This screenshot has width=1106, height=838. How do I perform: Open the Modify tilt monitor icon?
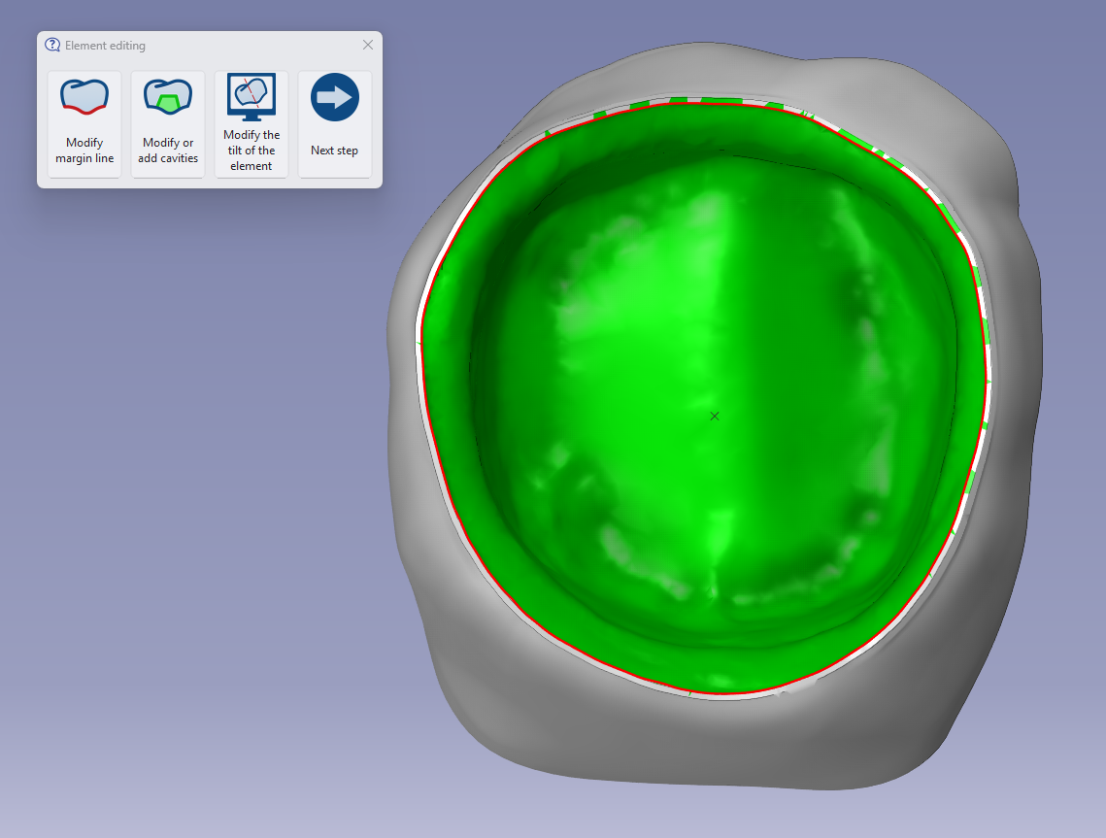[x=251, y=97]
